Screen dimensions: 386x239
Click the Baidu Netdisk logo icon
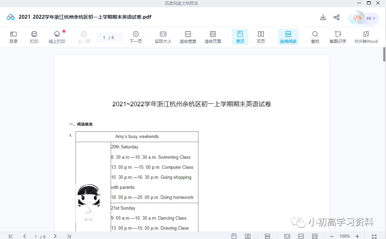point(10,17)
